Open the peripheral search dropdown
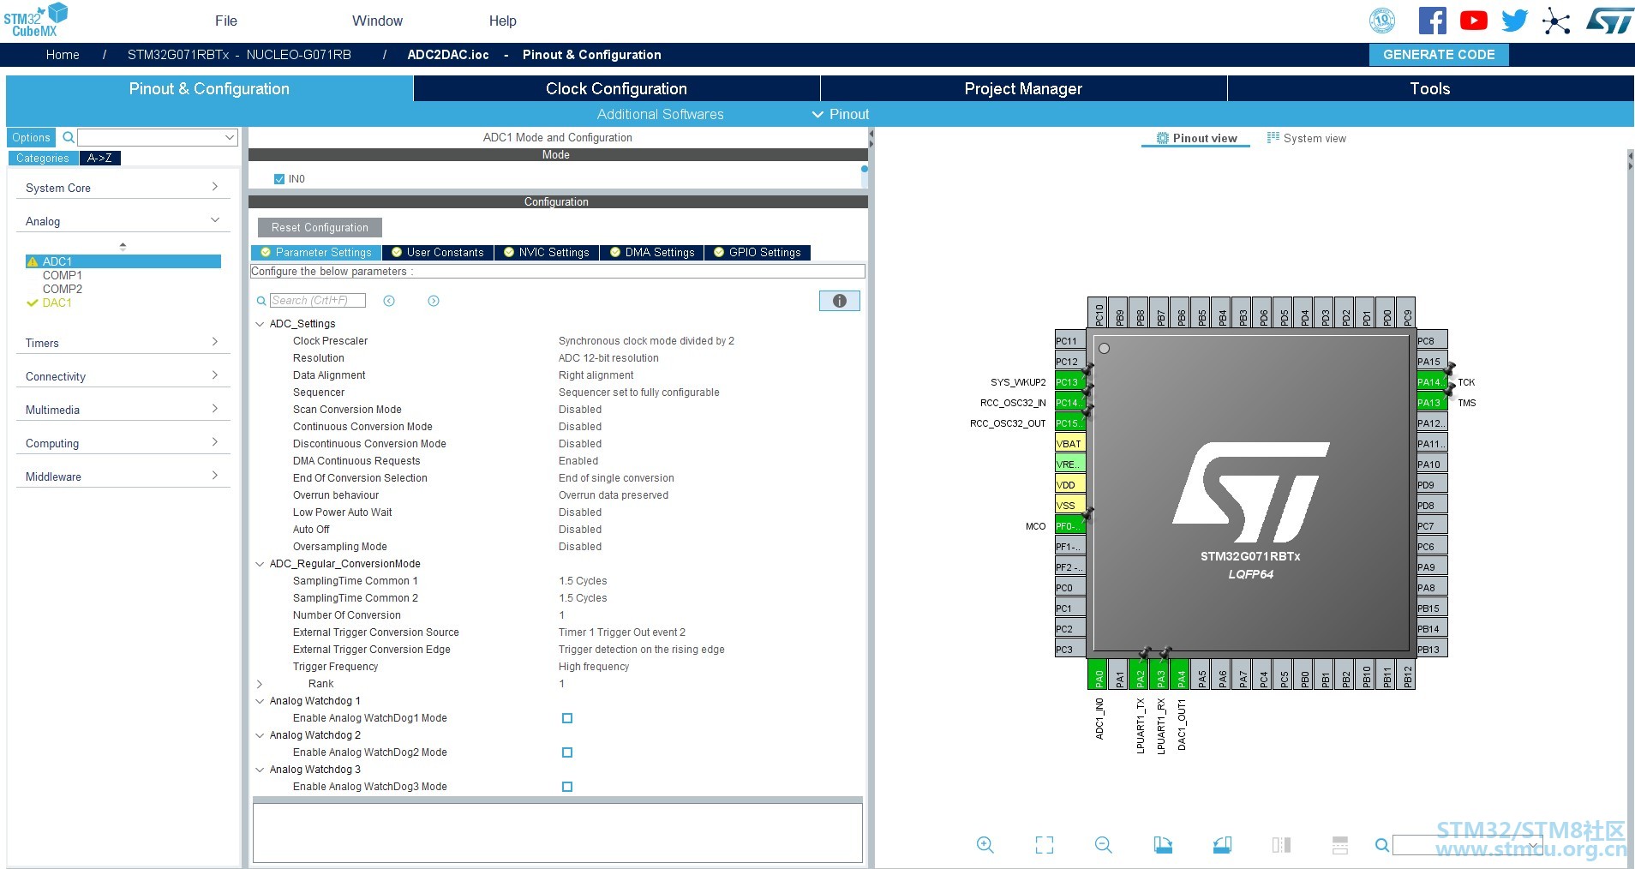 click(x=229, y=137)
